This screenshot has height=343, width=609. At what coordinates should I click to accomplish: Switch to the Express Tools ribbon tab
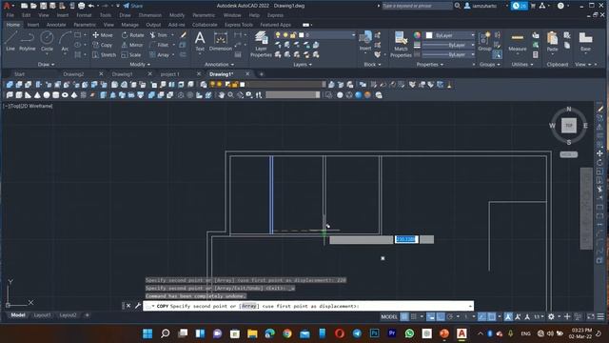coord(239,25)
